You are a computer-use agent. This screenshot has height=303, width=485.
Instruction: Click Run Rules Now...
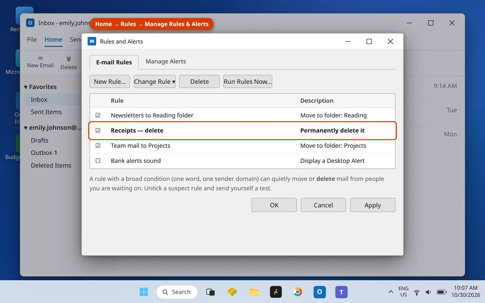coord(248,81)
